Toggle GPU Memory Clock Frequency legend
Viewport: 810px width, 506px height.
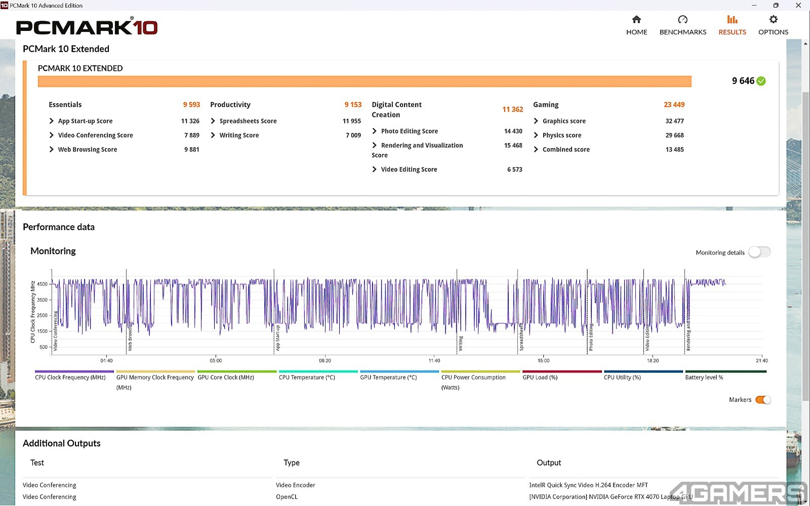[155, 381]
